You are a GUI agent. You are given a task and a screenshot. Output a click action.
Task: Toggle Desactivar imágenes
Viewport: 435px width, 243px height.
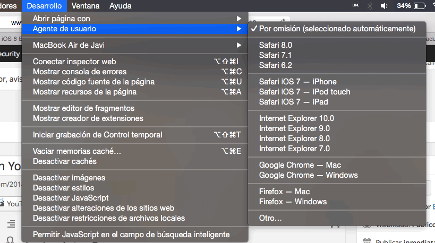(x=135, y=178)
